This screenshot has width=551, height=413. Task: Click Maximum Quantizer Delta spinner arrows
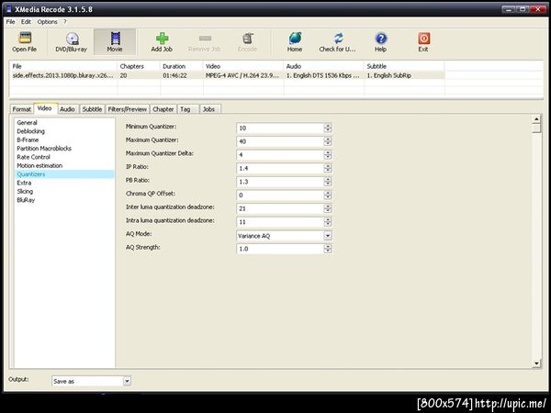click(x=328, y=154)
